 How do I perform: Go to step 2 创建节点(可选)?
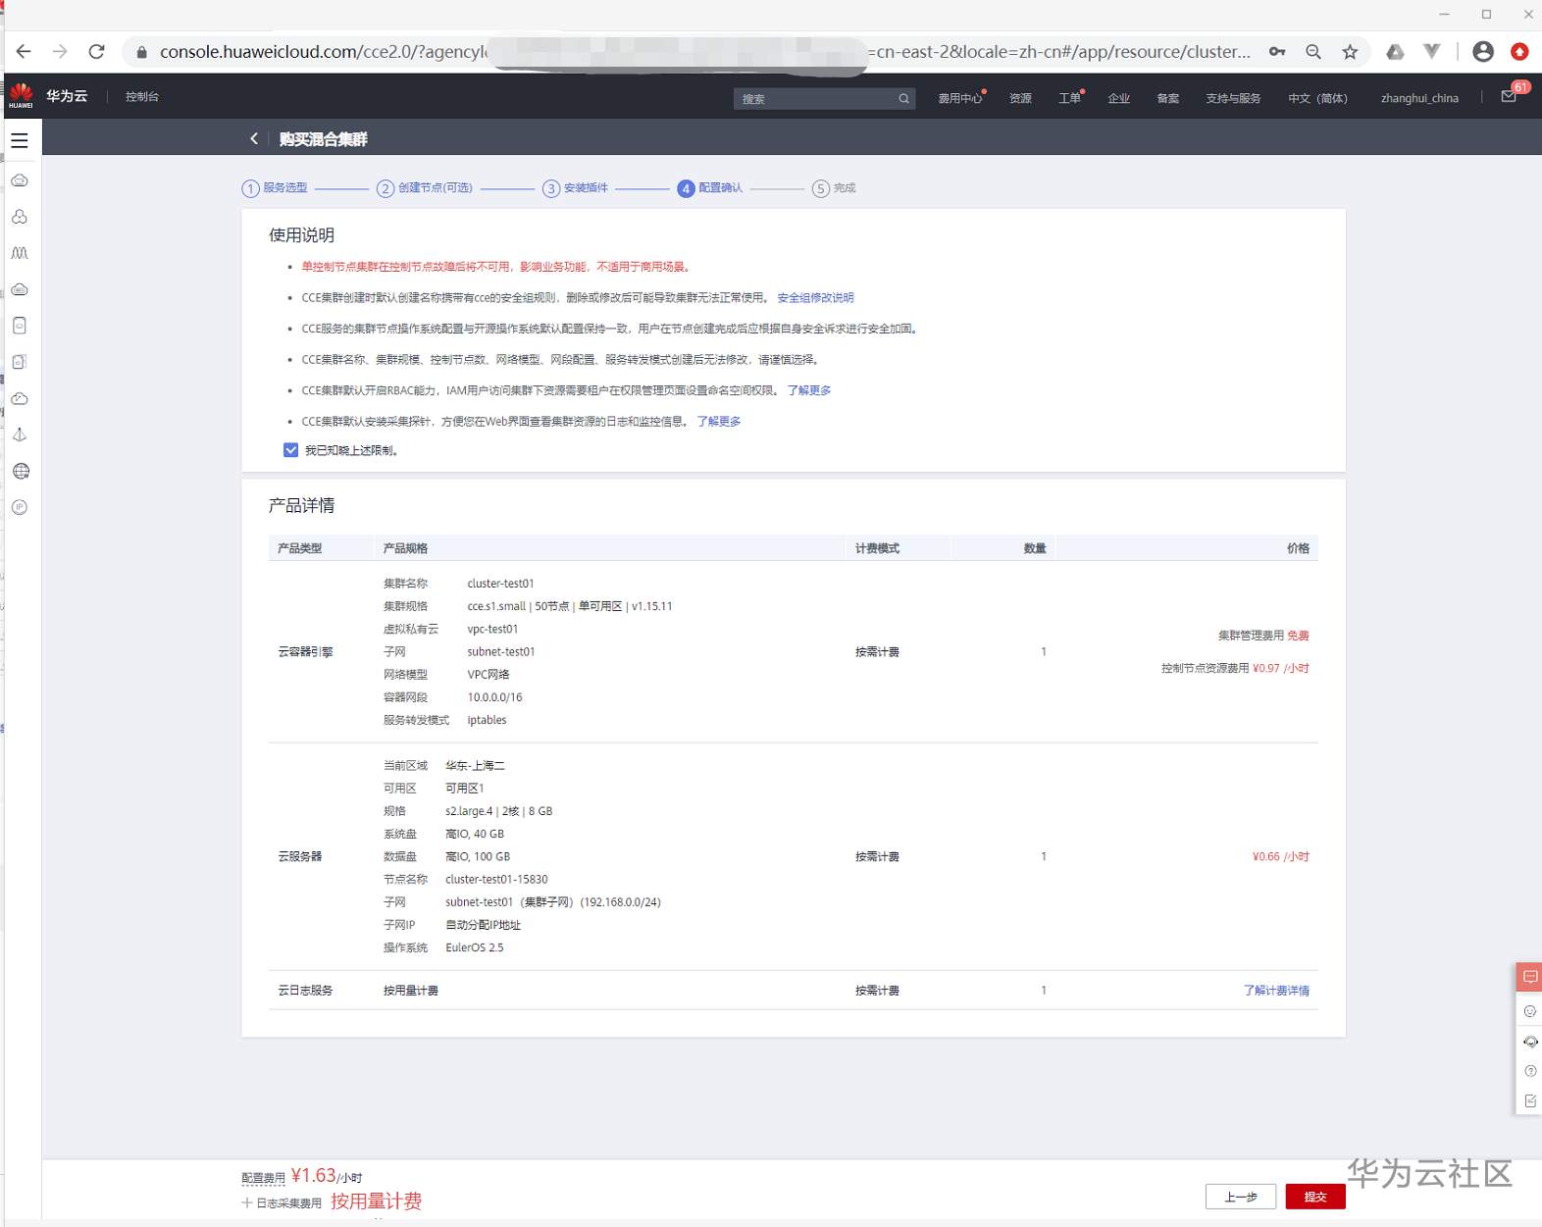[x=425, y=188]
